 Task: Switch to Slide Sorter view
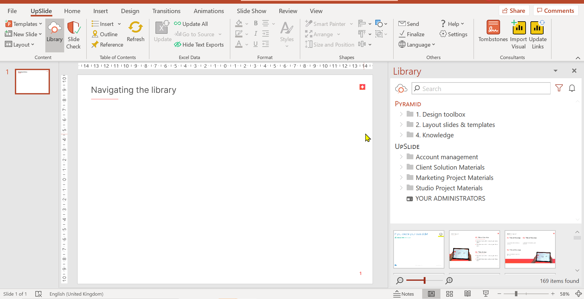click(x=449, y=294)
